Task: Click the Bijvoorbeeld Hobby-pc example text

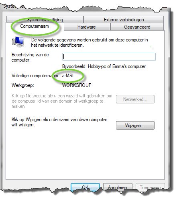Action: coord(104,66)
